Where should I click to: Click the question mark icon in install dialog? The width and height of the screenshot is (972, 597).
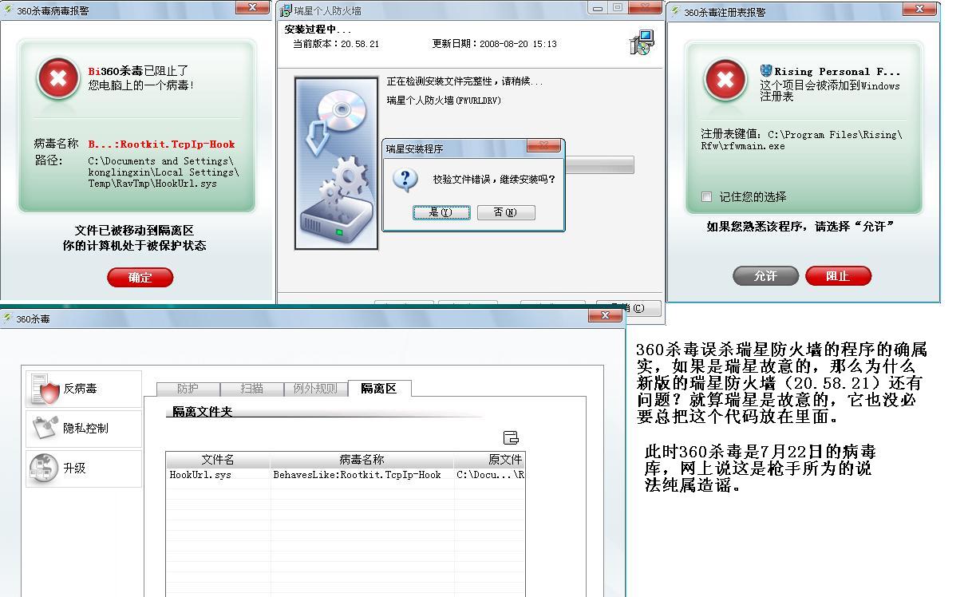[405, 180]
